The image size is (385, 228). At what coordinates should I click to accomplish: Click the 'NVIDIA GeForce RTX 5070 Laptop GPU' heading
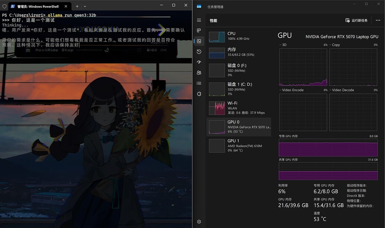click(x=342, y=37)
